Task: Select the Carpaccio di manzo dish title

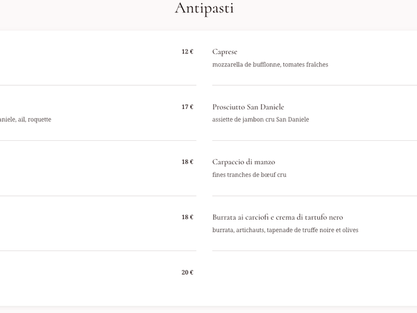Action: pyautogui.click(x=244, y=162)
